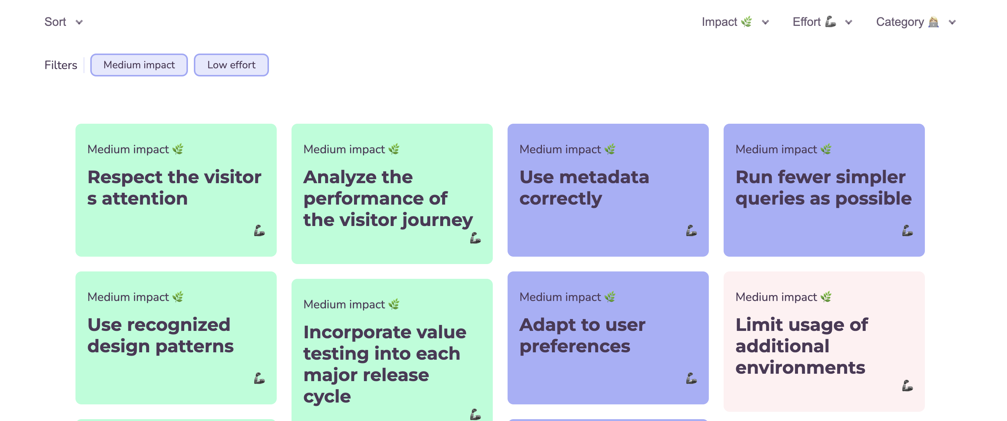Click the seedling emoji next to the Impact label
The image size is (1007, 421).
point(746,21)
